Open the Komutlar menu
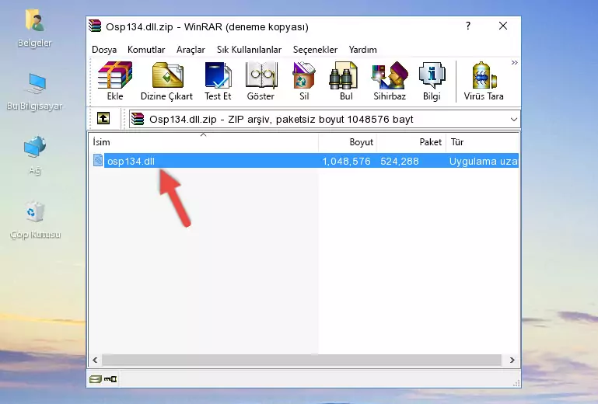 (146, 50)
